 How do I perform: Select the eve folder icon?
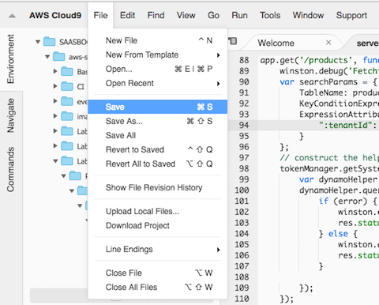[x=67, y=101]
